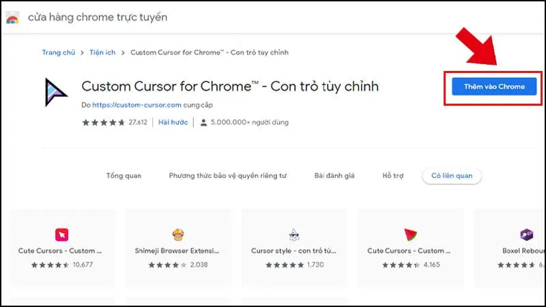546x307 pixels.
Task: Click the Boxel Rebound card title
Action: click(523, 251)
